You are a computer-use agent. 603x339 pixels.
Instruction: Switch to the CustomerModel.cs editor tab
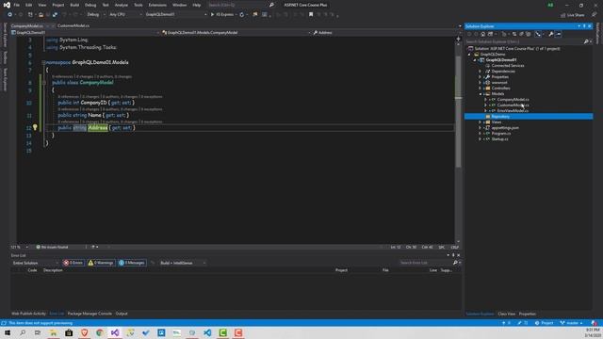73,25
